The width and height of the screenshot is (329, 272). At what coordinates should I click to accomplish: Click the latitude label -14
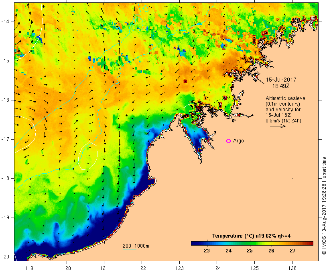click(x=5, y=22)
